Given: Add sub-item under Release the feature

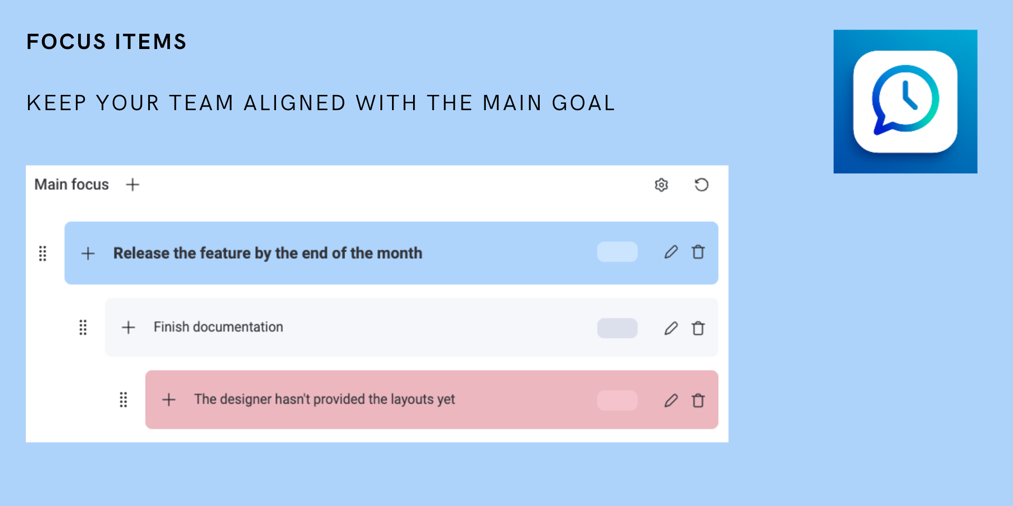Looking at the screenshot, I should 88,254.
